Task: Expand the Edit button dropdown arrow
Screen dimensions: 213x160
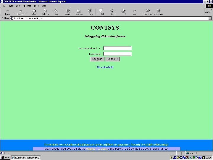Action: [x=141, y=12]
